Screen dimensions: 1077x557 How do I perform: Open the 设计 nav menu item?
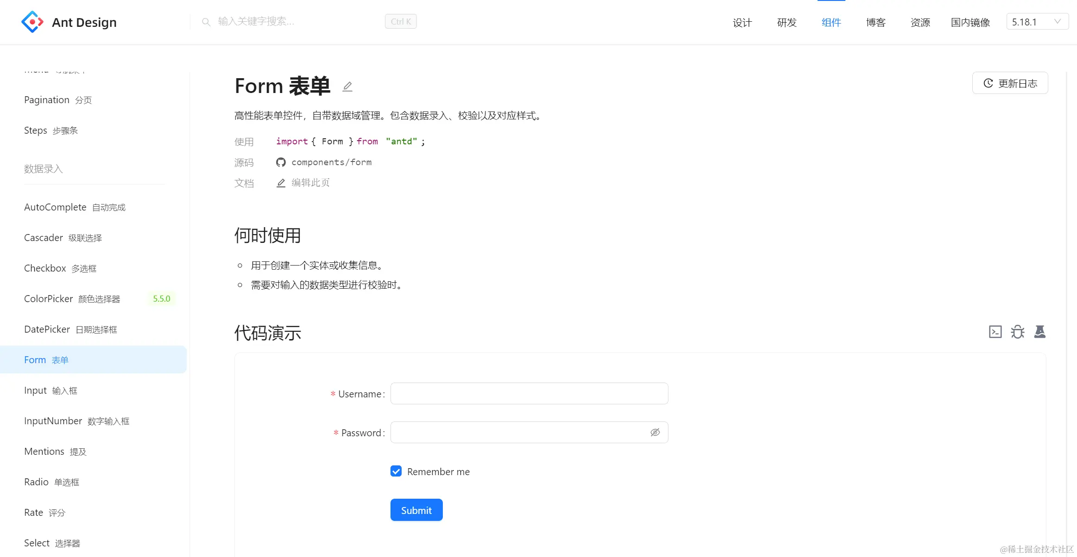click(742, 22)
